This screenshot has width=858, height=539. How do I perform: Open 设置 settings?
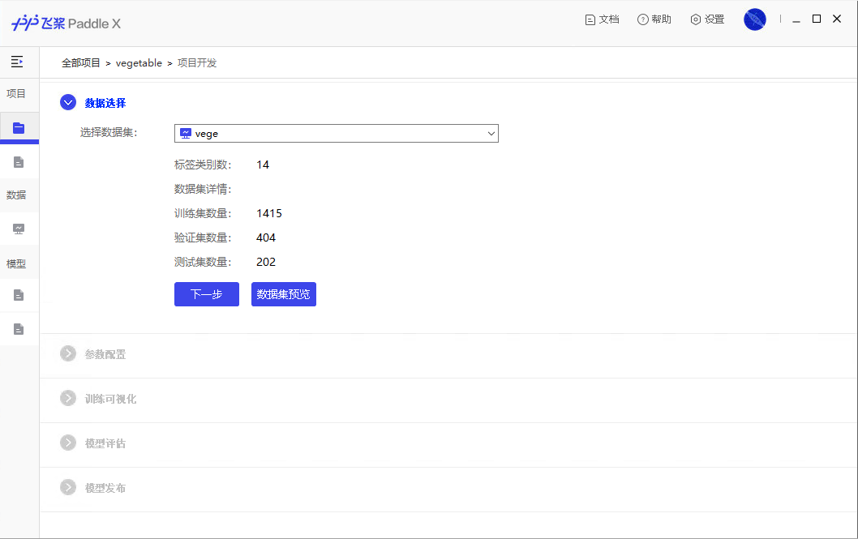[x=707, y=19]
